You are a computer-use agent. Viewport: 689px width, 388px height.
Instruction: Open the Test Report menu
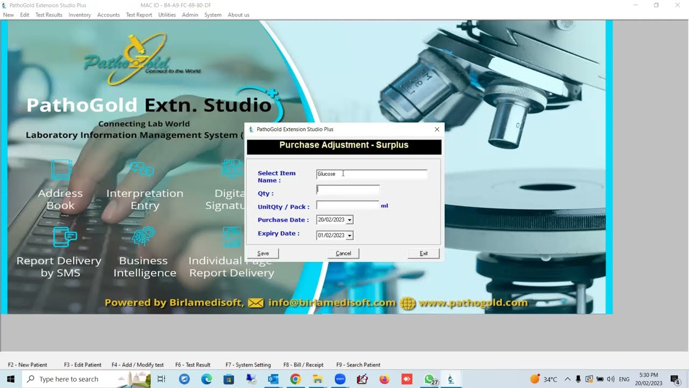click(139, 15)
